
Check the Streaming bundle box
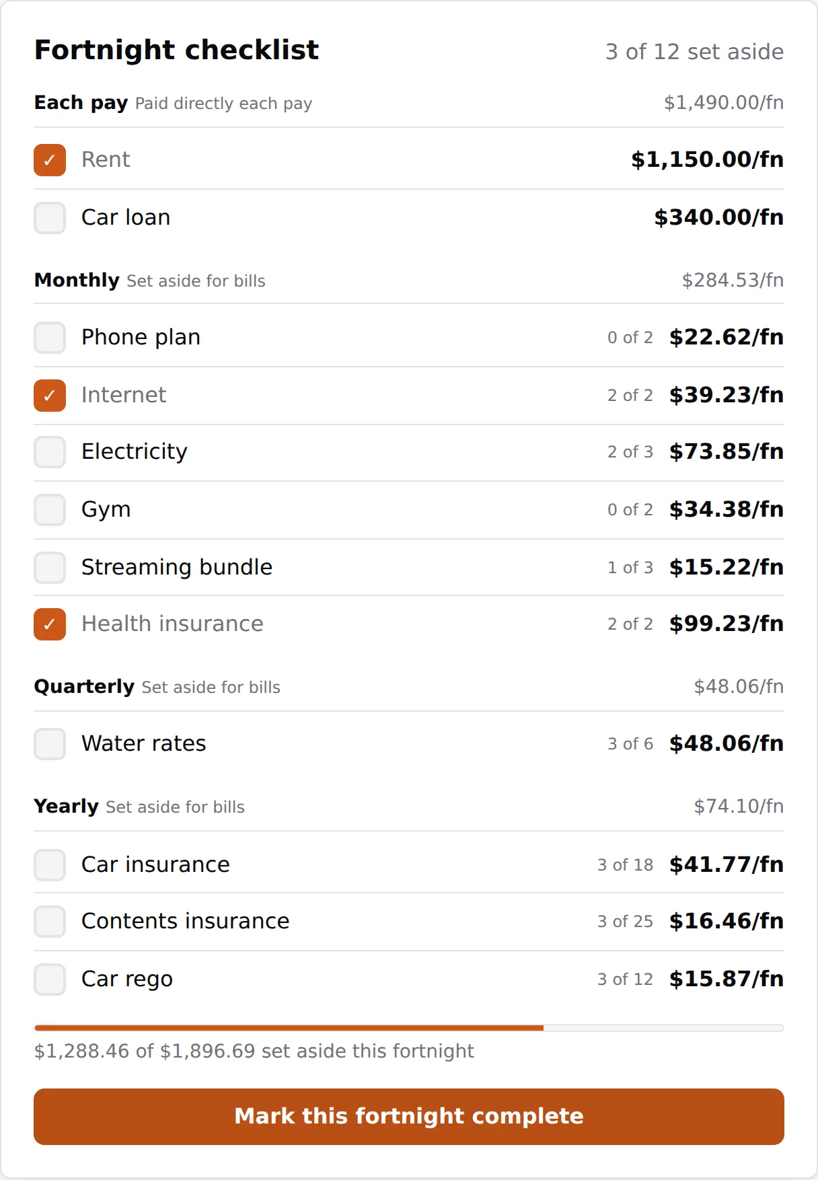(50, 568)
